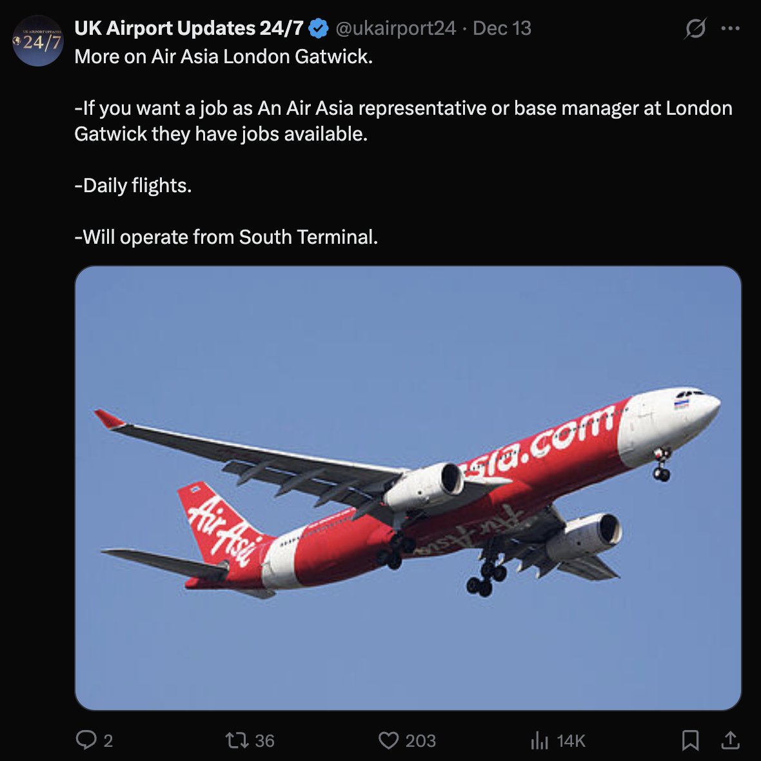
Task: Click the share upload-arrow icon
Action: pyautogui.click(x=730, y=740)
